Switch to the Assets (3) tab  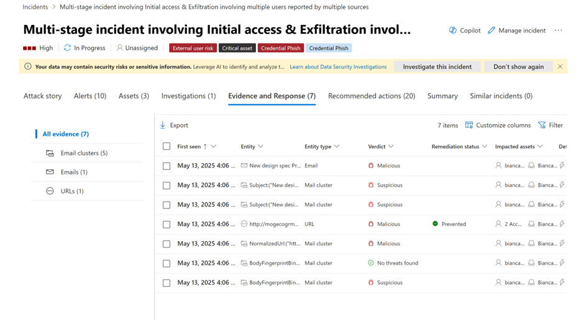[x=134, y=96]
